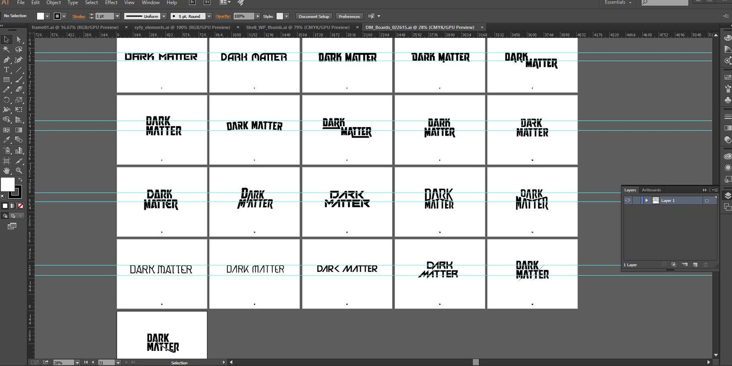The image size is (732, 366).
Task: Open the Preferences button
Action: tap(349, 16)
